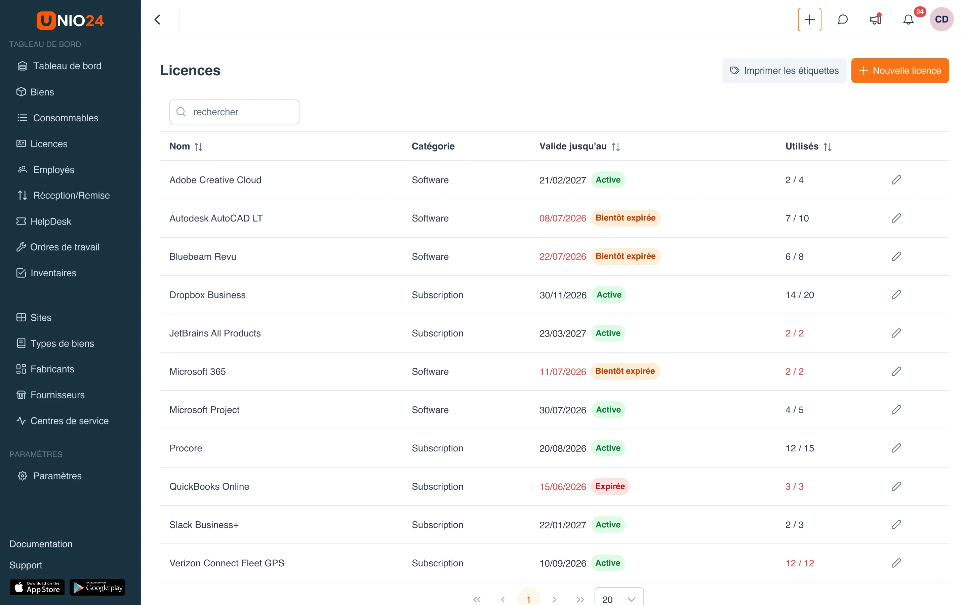This screenshot has width=968, height=605.
Task: Click the quick add plus icon
Action: [809, 19]
